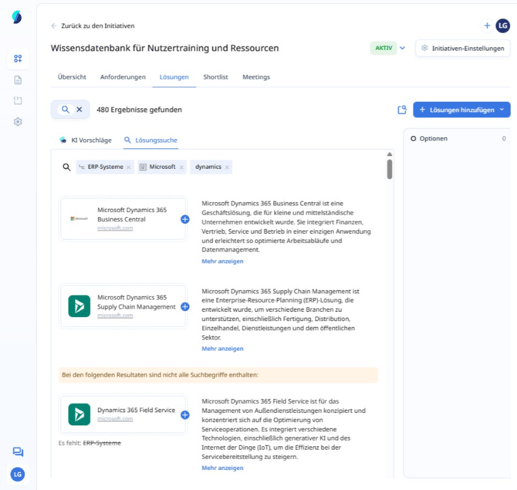Switch to KI Vorschläge tab
This screenshot has height=490, width=517.
click(x=86, y=140)
